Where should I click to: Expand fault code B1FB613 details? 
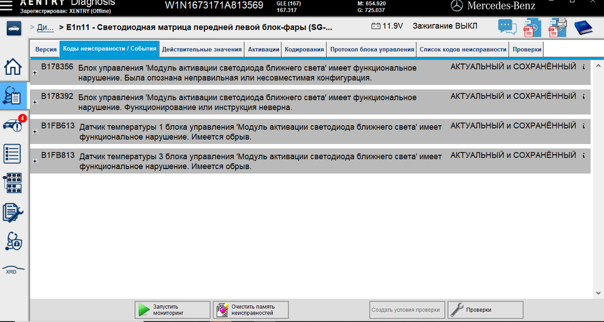(35, 132)
